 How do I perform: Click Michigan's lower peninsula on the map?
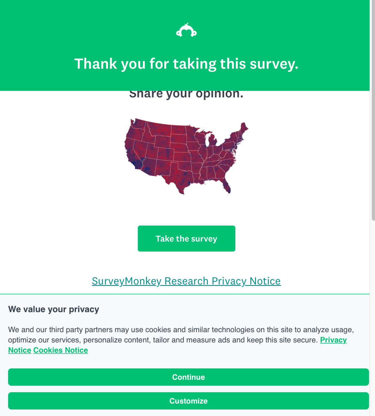pyautogui.click(x=211, y=142)
